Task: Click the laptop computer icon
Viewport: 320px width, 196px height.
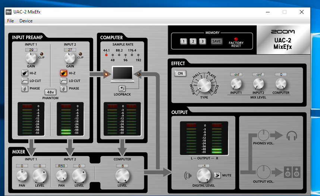Action: pos(122,74)
